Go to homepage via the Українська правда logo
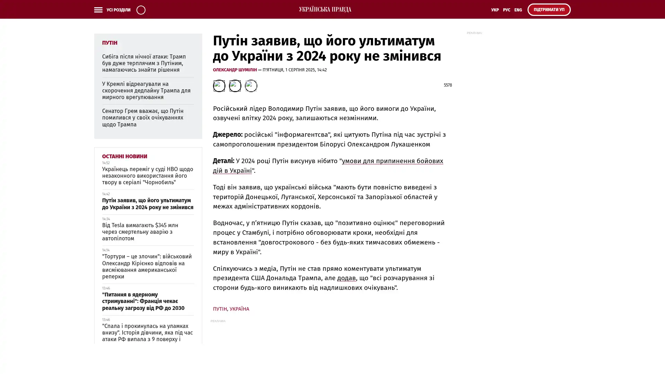Viewport: 665px width, 374px height. pos(325,9)
